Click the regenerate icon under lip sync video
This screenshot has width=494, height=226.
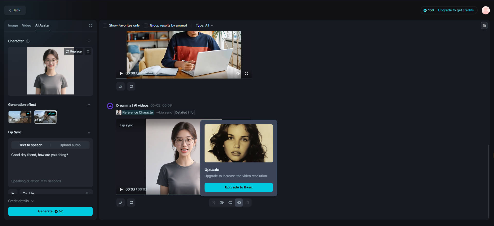(131, 203)
